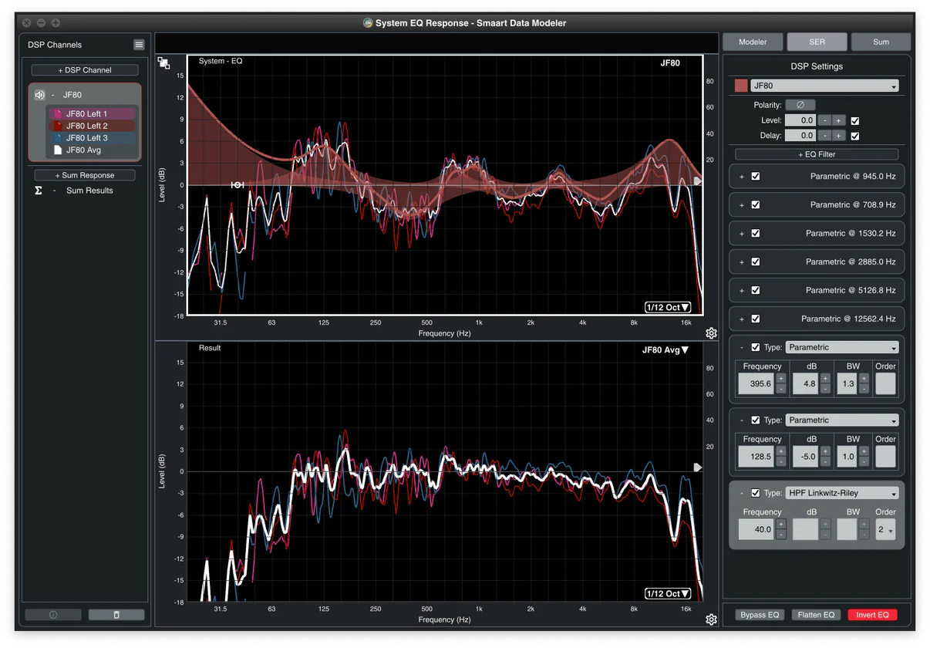The image size is (930, 648).
Task: Switch to the Sum tab
Action: (881, 42)
